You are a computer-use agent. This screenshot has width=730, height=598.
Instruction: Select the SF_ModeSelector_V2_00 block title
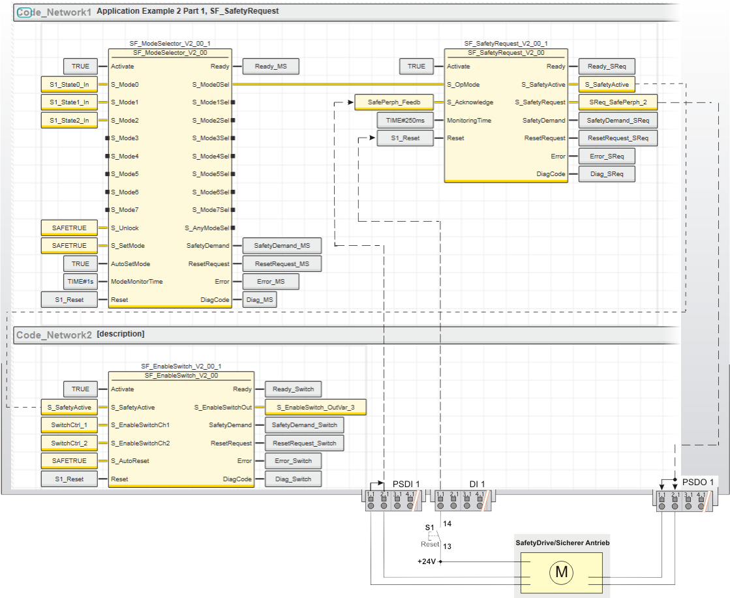(x=170, y=53)
